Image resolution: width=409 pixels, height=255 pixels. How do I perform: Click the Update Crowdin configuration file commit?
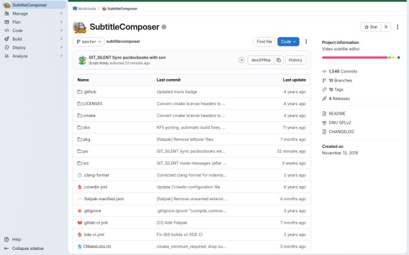pos(189,187)
